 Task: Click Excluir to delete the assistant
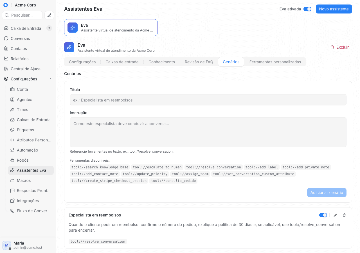(339, 47)
